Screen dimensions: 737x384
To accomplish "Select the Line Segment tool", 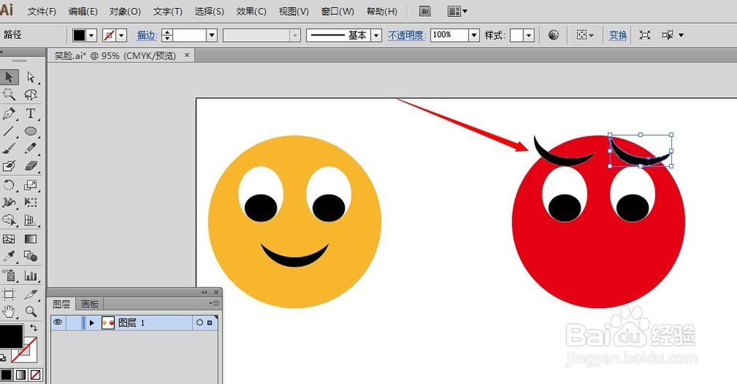I will (9, 131).
